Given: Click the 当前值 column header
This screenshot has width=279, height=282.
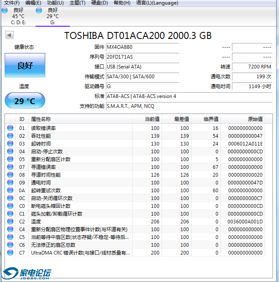Looking at the screenshot, I should 147,119.
